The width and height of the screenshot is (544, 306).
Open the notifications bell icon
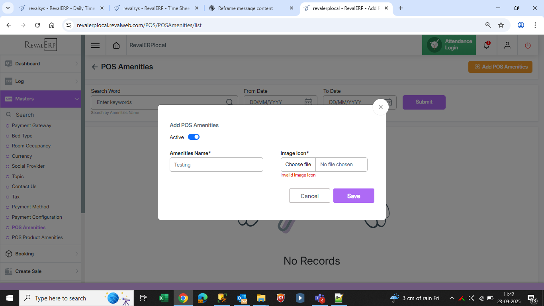(486, 45)
